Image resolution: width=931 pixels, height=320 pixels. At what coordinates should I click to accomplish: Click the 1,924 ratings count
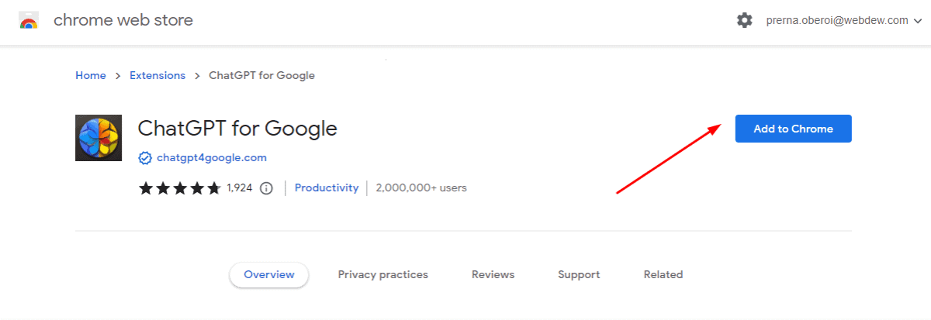(x=240, y=188)
